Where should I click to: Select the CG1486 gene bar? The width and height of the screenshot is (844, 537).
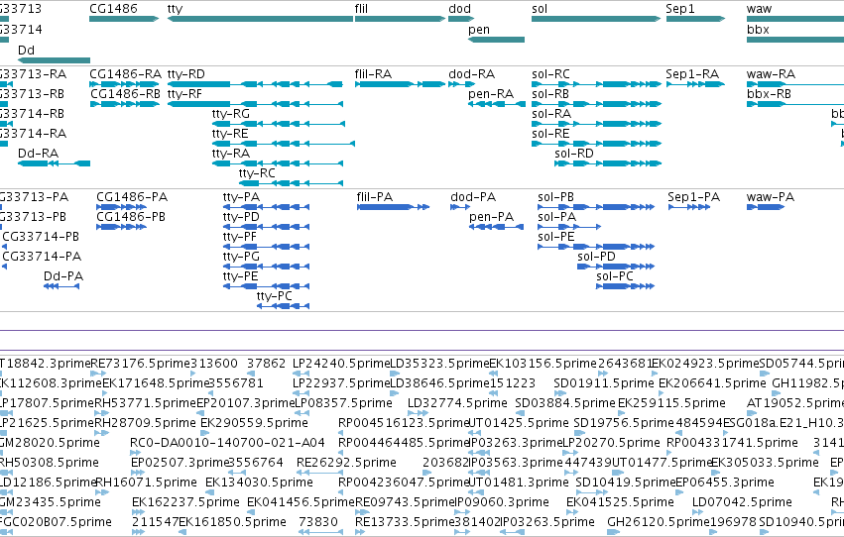pyautogui.click(x=124, y=19)
